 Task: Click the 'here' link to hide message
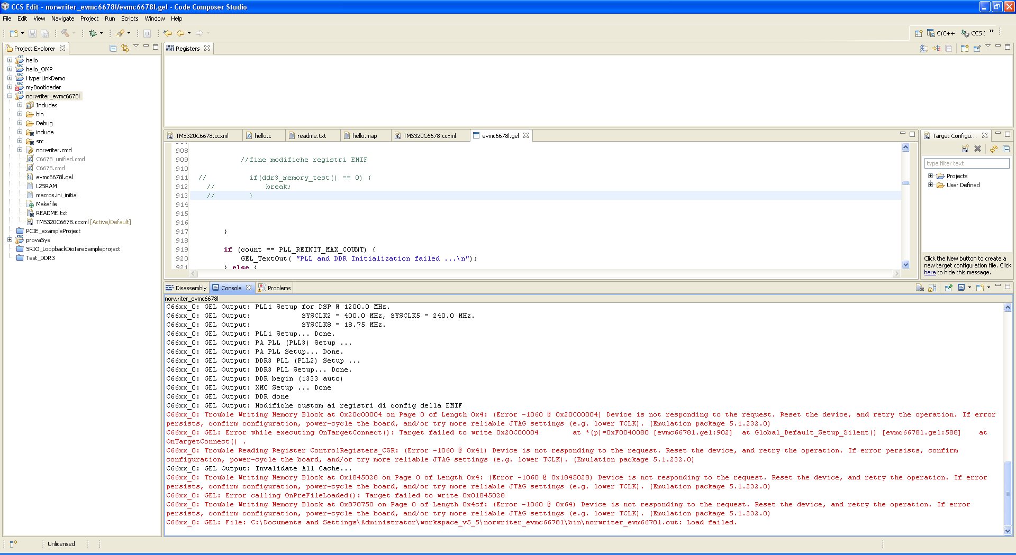coord(930,273)
